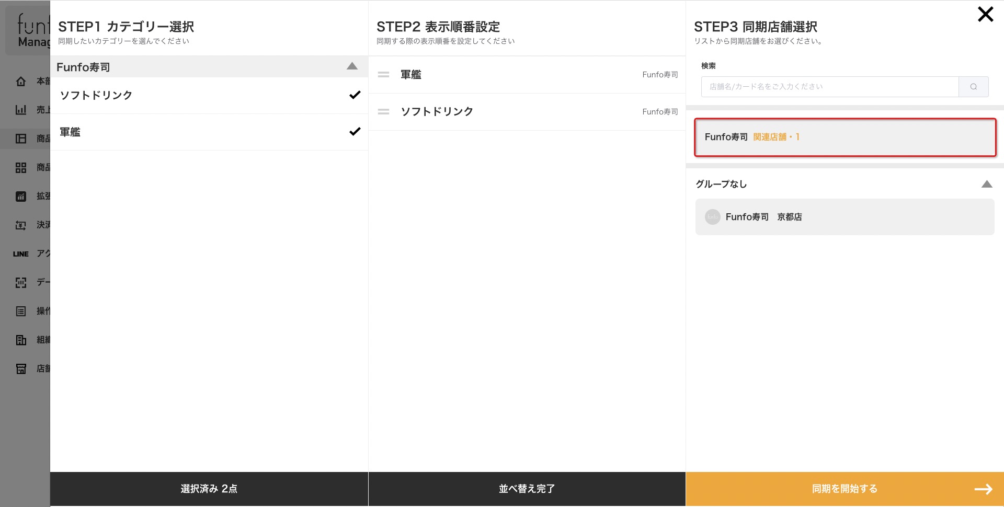
Task: Click 軍艦 in STEP1 category list
Action: tap(70, 132)
